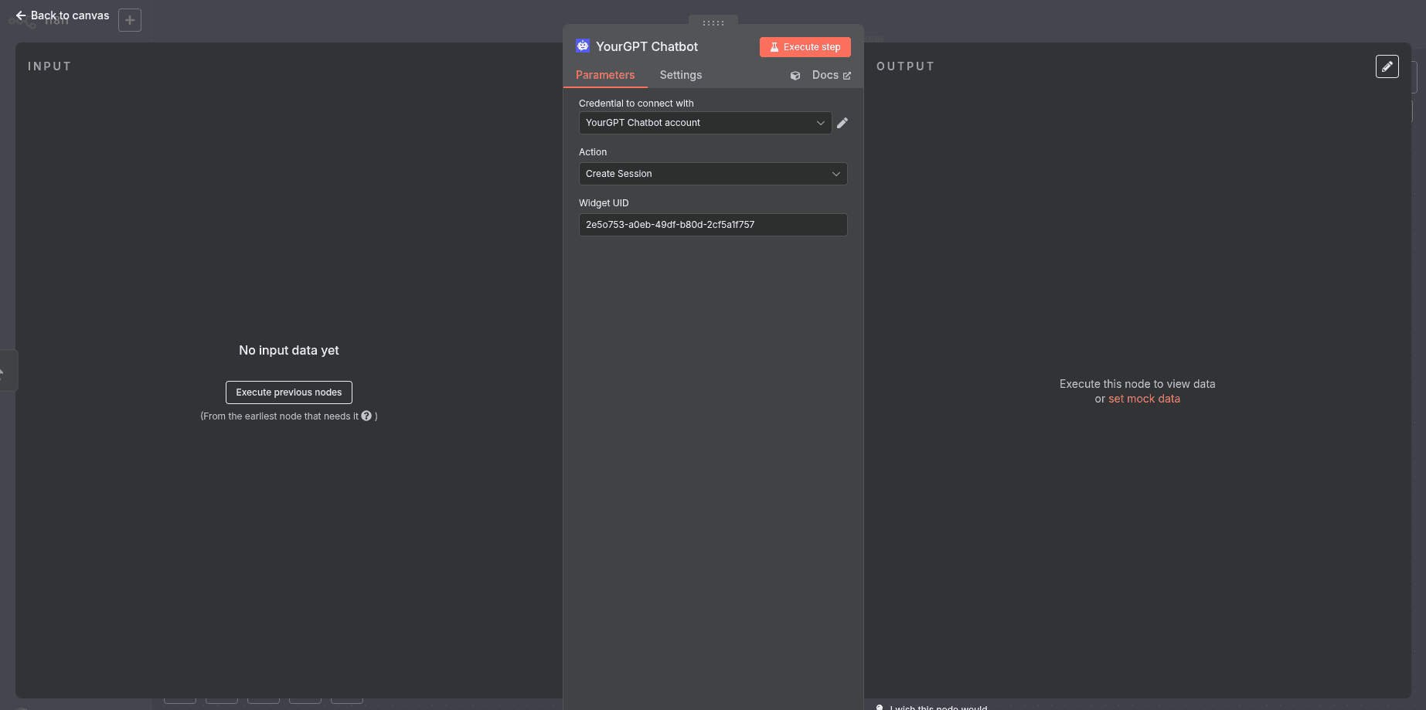This screenshot has height=710, width=1426.
Task: Click the Widget UID input field
Action: (713, 225)
